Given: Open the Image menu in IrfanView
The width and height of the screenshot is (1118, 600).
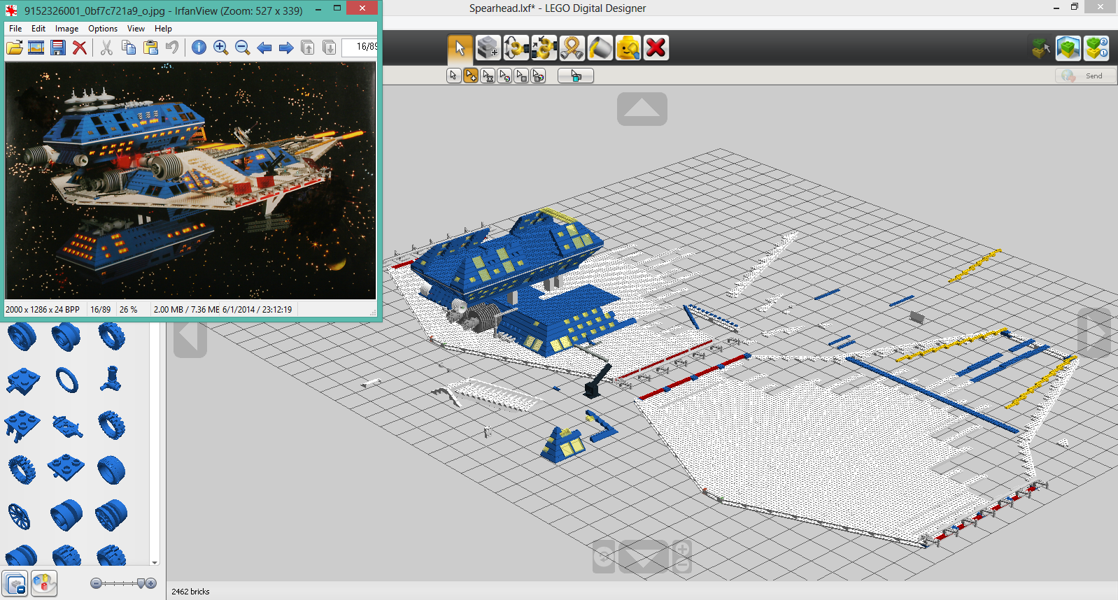Looking at the screenshot, I should pyautogui.click(x=67, y=29).
